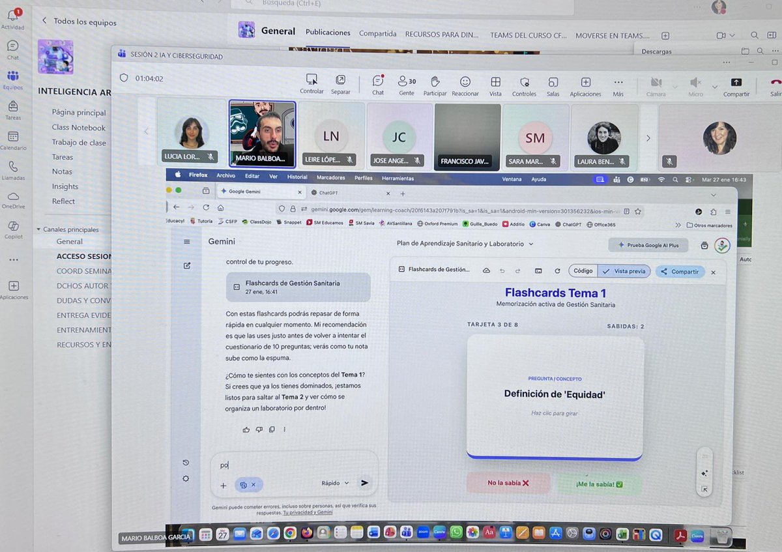
Task: Copy the Gemini response
Action: pos(272,429)
